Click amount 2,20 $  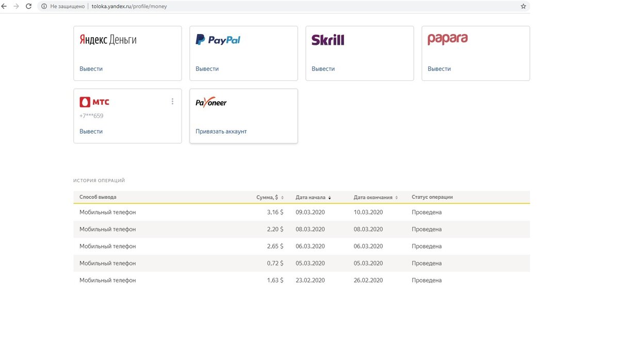275,229
